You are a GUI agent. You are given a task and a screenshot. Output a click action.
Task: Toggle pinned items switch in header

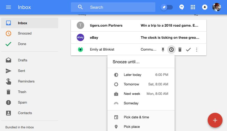click(x=167, y=7)
